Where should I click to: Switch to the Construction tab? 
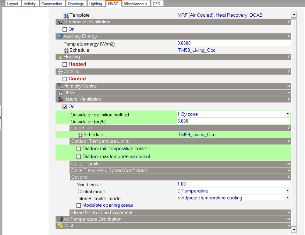(52, 4)
